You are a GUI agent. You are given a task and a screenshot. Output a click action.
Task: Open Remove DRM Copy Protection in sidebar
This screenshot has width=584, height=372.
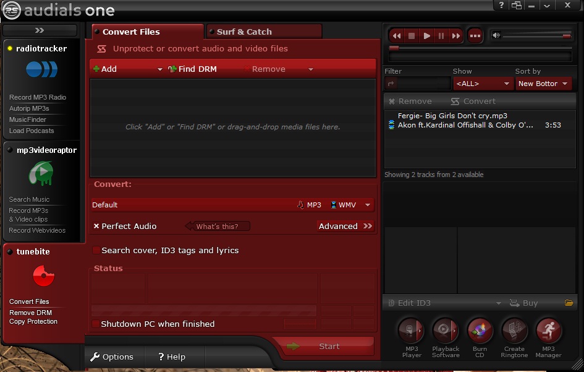(33, 317)
